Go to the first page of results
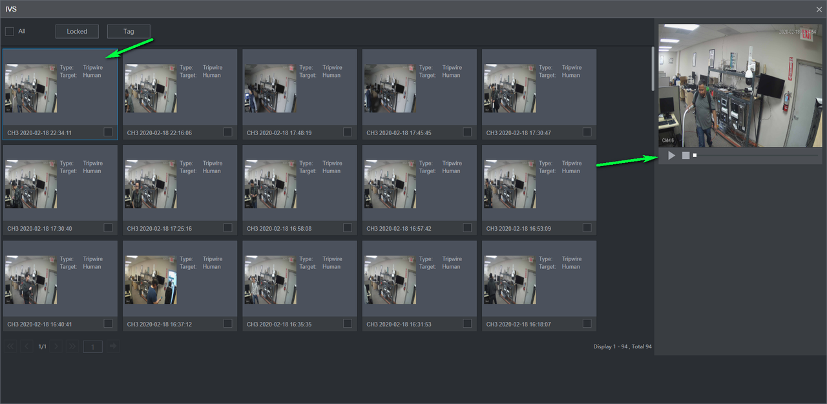The image size is (827, 404). (x=10, y=346)
